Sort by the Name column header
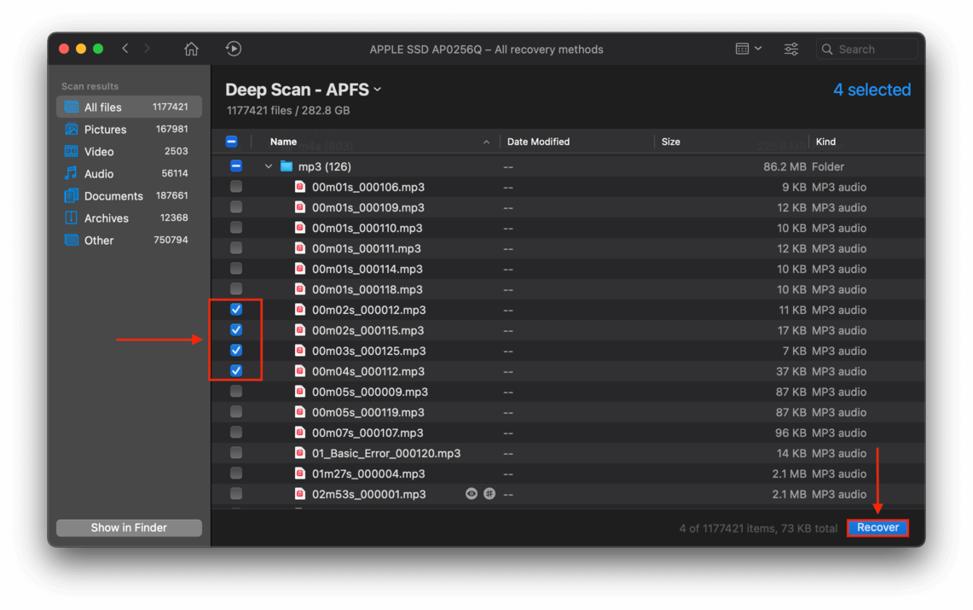This screenshot has height=610, width=973. click(x=283, y=142)
